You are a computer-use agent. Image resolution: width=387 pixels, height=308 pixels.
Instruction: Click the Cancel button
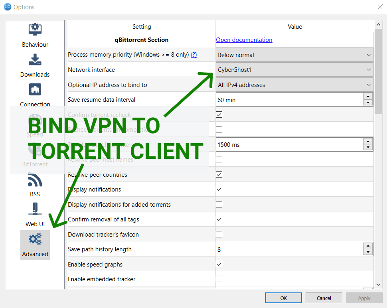click(x=324, y=298)
